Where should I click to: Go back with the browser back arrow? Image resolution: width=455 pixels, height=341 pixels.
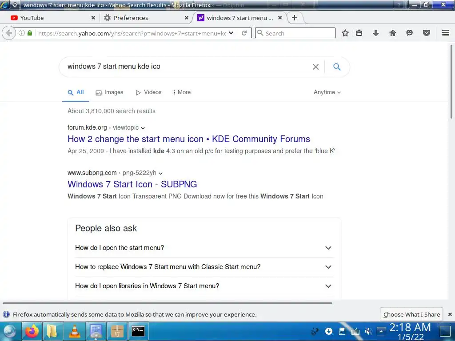coord(9,33)
